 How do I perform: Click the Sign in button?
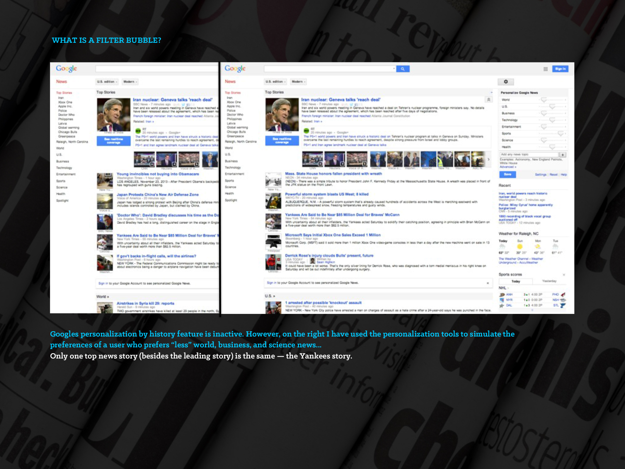[560, 69]
